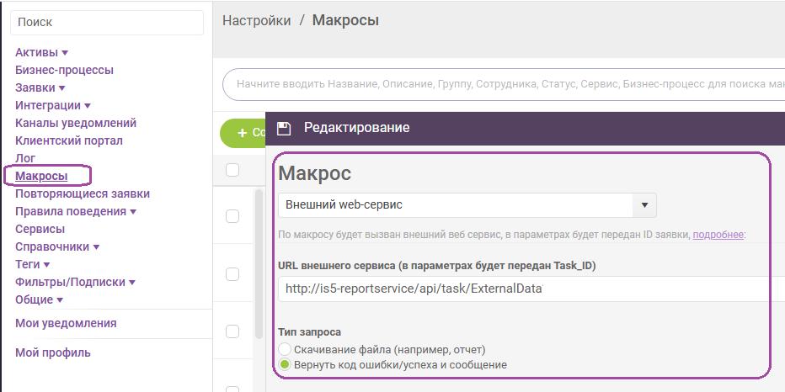Click the 'подробнее' help link
This screenshot has height=392, width=785.
click(x=718, y=235)
